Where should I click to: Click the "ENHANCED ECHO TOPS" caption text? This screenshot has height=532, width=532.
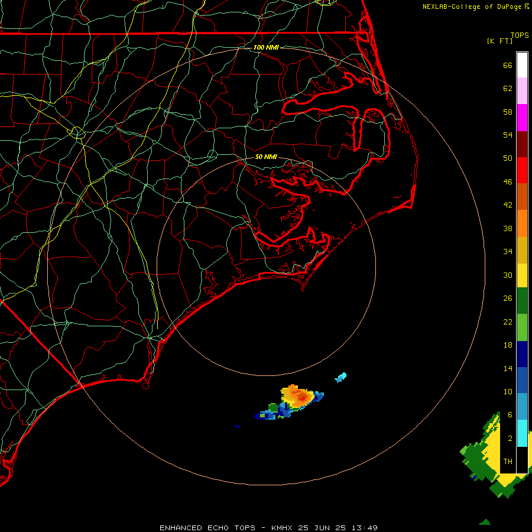207,528
